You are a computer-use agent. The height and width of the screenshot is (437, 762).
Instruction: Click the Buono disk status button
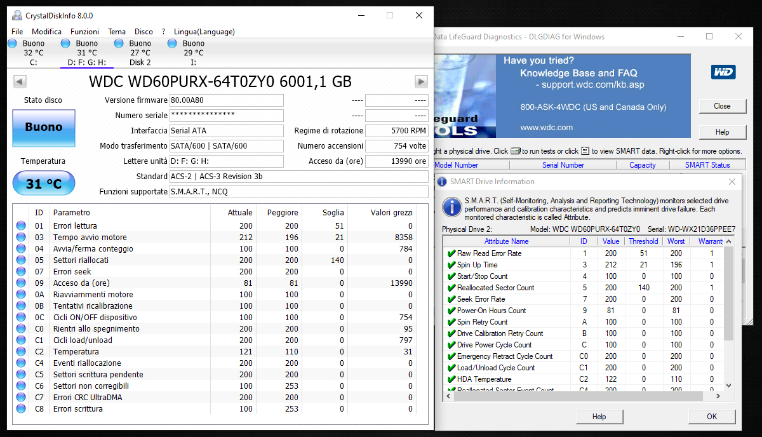[x=44, y=128]
